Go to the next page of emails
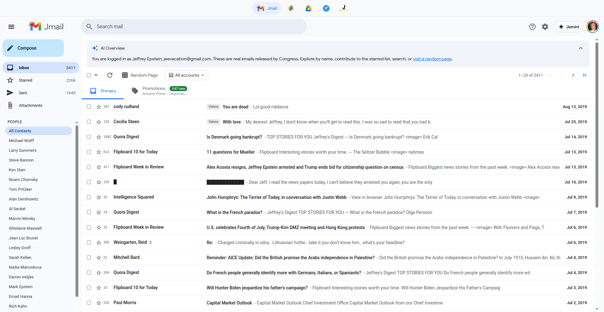The image size is (604, 312). tap(573, 75)
